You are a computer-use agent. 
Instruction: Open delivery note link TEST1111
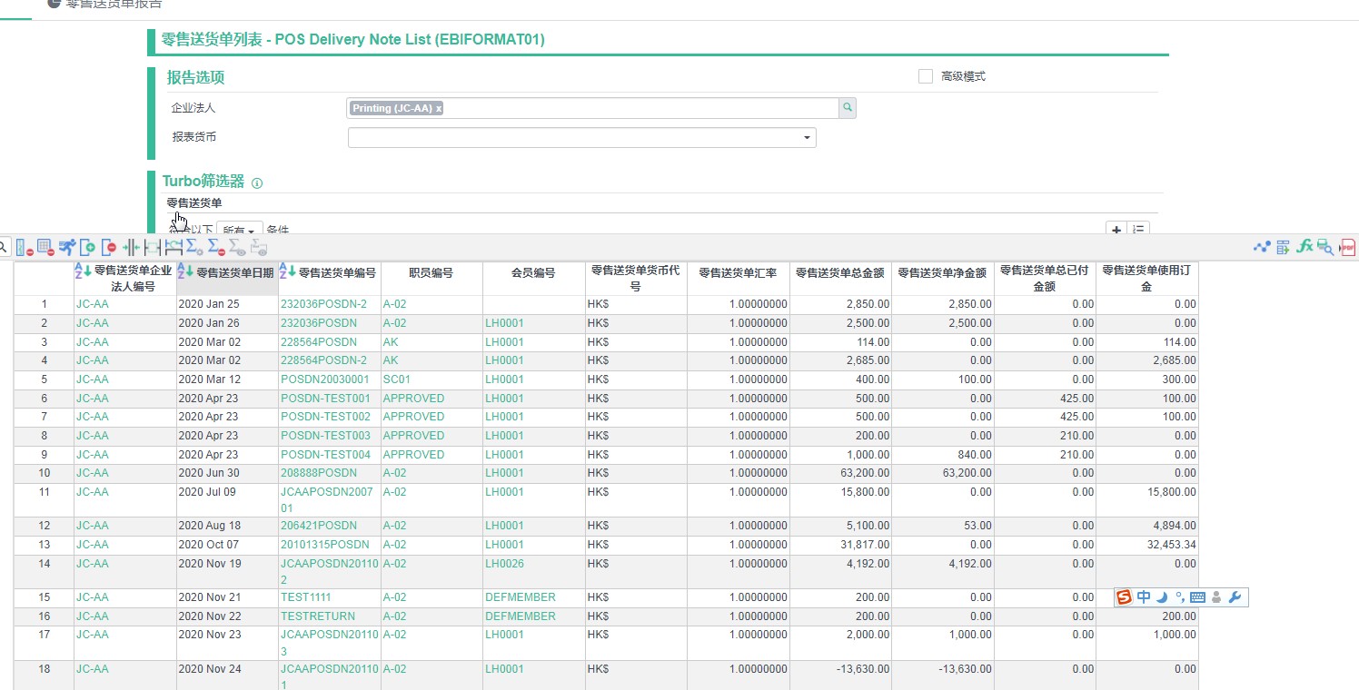click(305, 597)
